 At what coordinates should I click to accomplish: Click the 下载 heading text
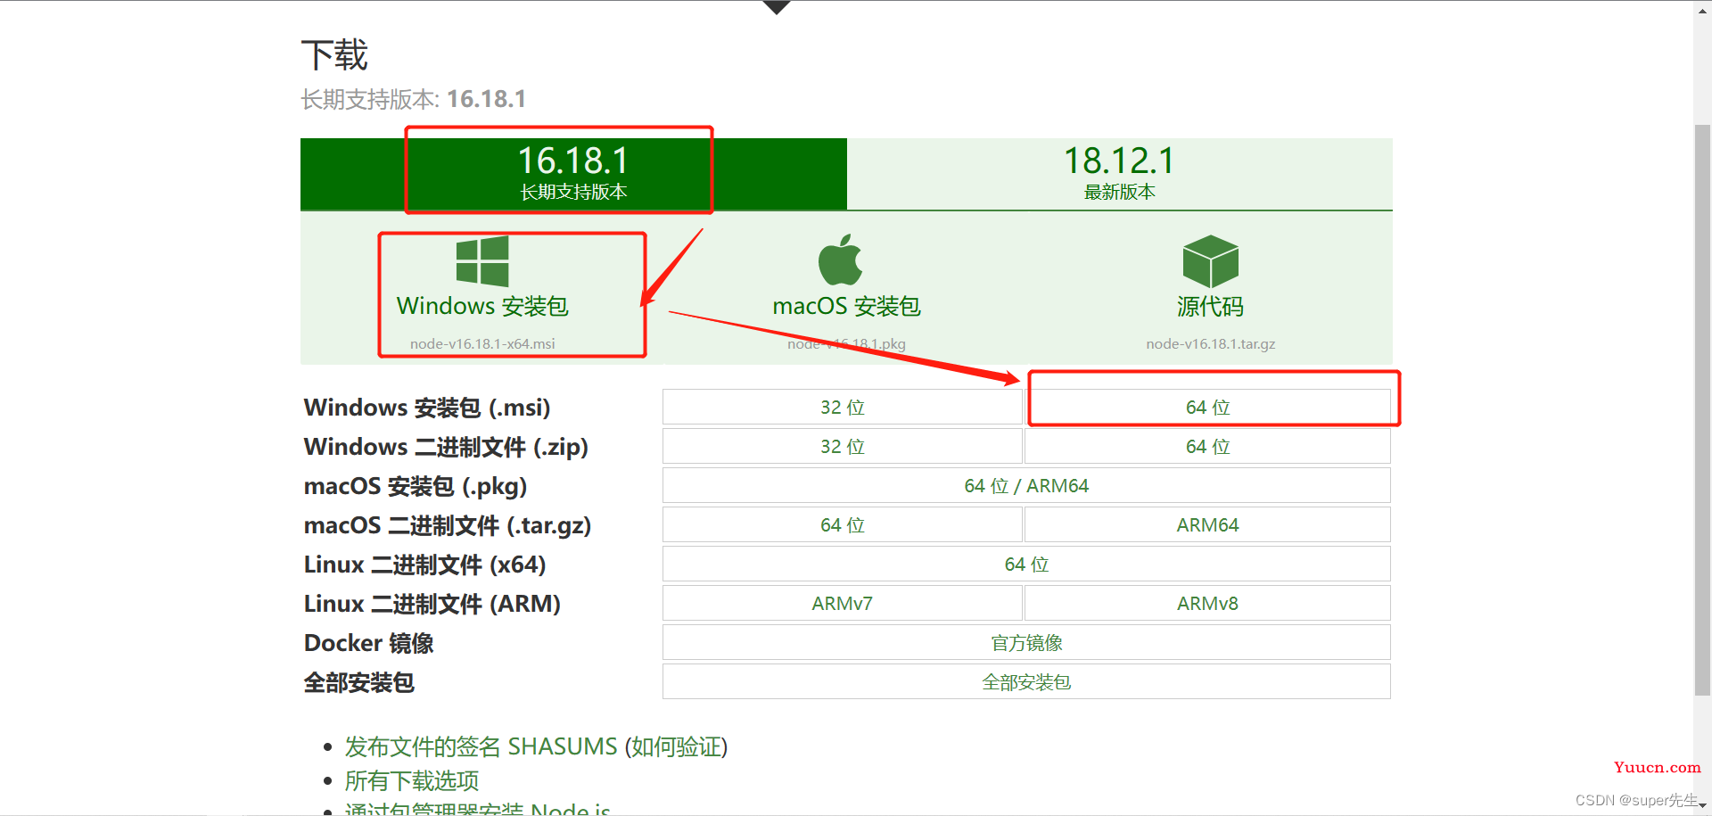pyautogui.click(x=334, y=55)
